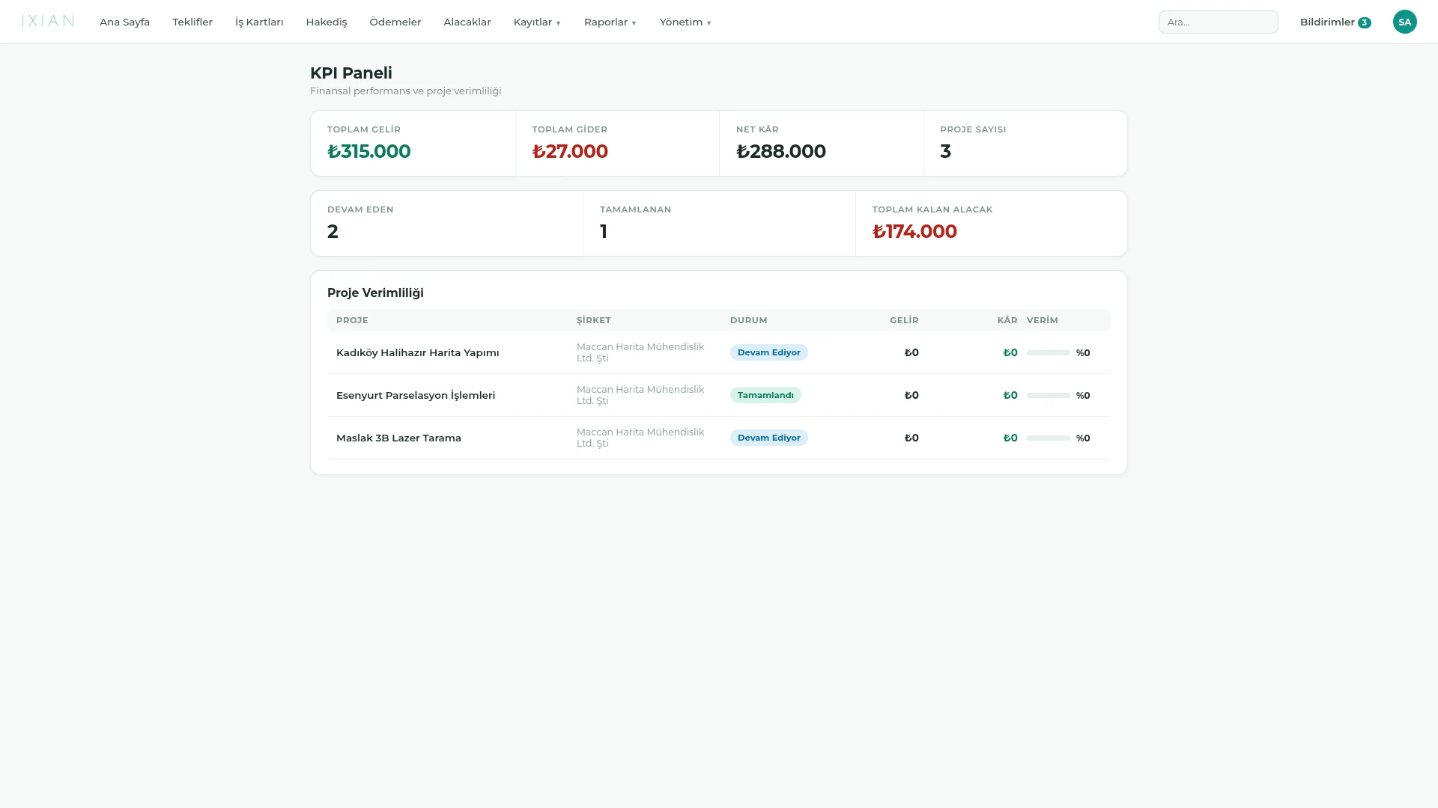Viewport: 1438px width, 808px height.
Task: Click the Tamamlandı status badge
Action: coord(765,395)
